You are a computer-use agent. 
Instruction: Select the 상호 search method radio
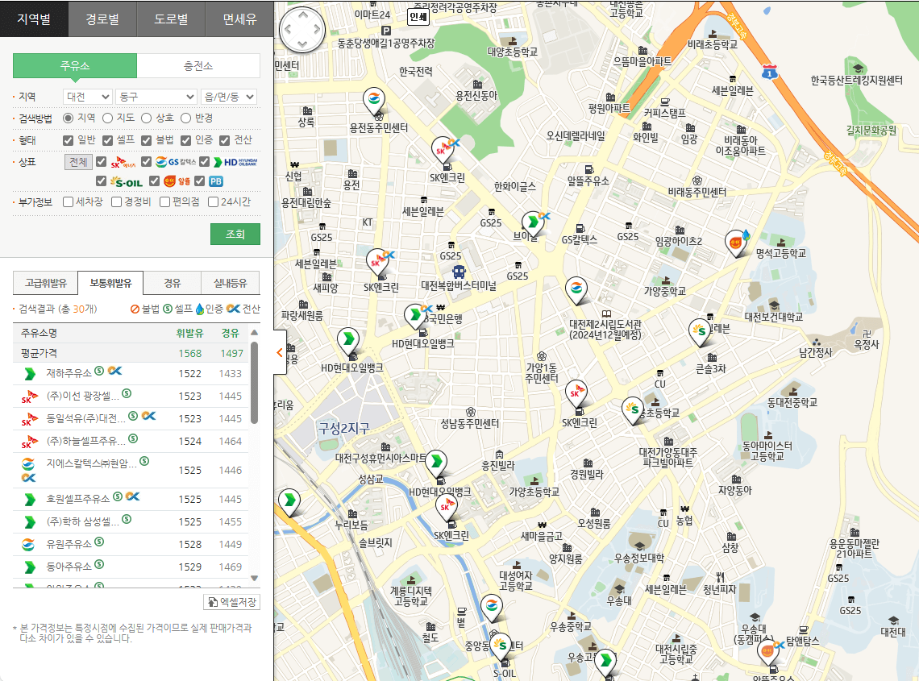click(x=147, y=118)
